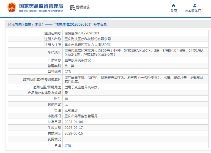Click the document icon before 境内医疗器械
The width and height of the screenshot is (211, 153).
(10, 24)
